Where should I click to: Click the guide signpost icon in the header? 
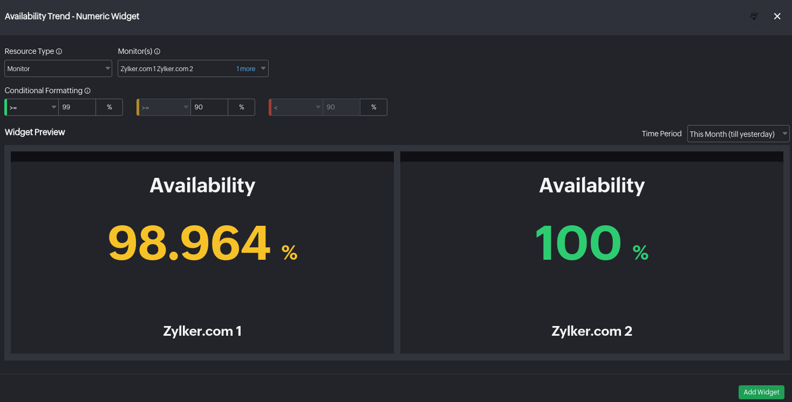click(x=754, y=16)
